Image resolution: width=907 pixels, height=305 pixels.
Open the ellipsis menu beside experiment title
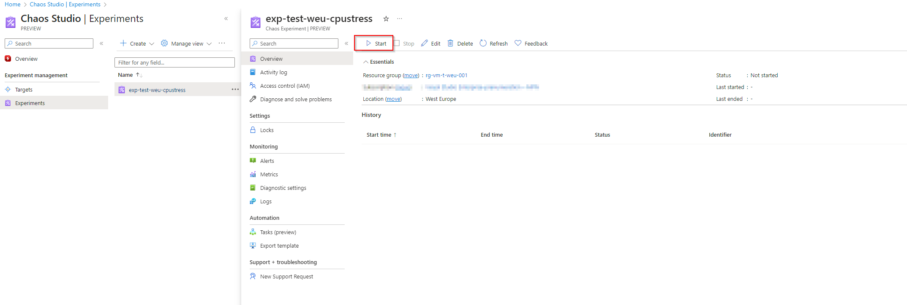[400, 19]
